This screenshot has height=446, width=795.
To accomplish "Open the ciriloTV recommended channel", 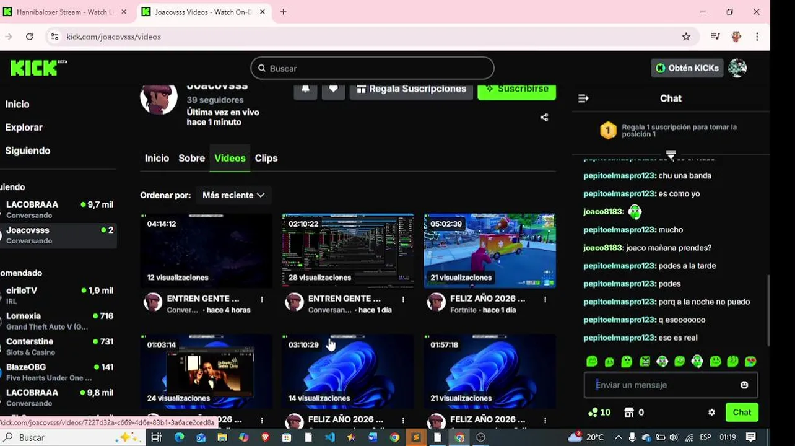I will coord(58,295).
